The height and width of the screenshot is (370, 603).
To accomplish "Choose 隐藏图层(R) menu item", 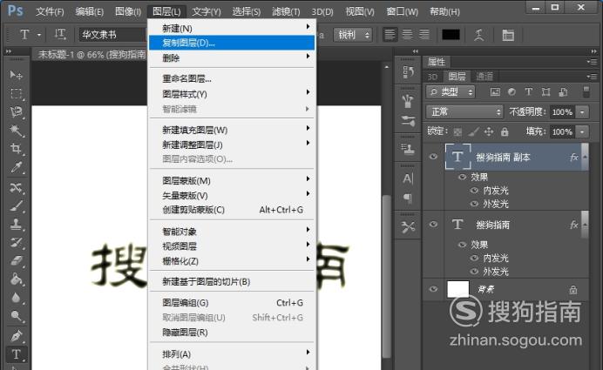I will click(232, 333).
